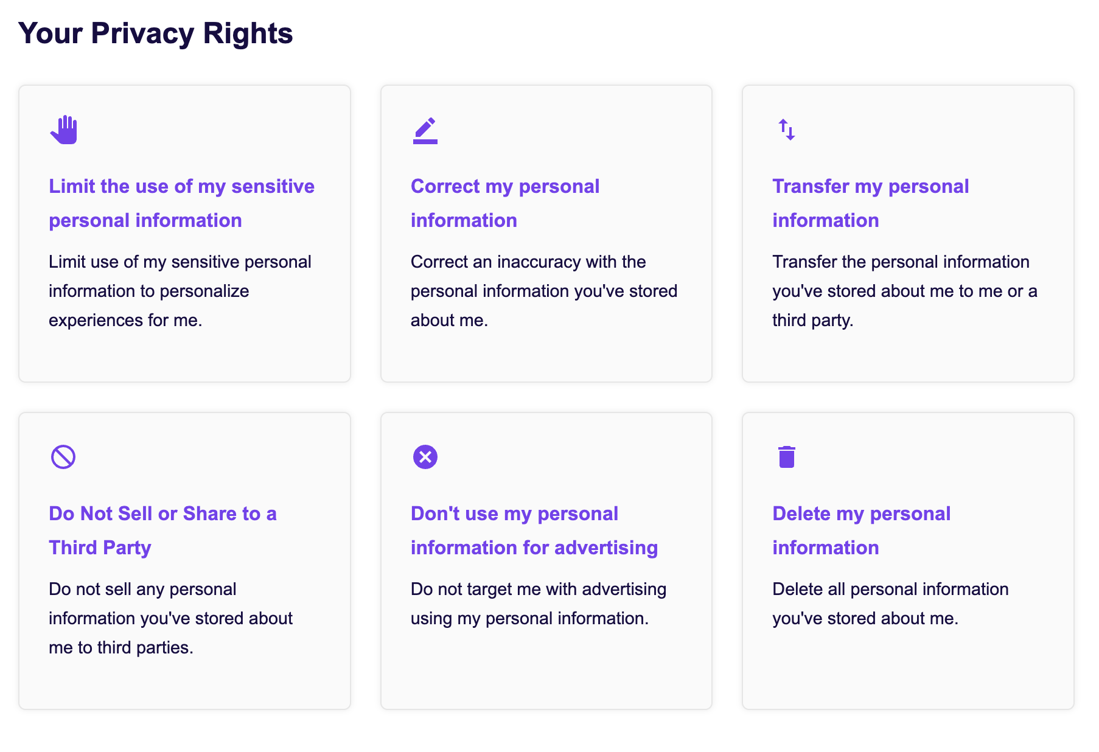
Task: Click the "Do not target me with advertising" text
Action: pos(539,604)
